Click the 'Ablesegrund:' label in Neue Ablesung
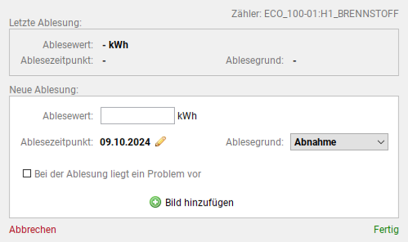The width and height of the screenshot is (408, 242). pos(255,142)
